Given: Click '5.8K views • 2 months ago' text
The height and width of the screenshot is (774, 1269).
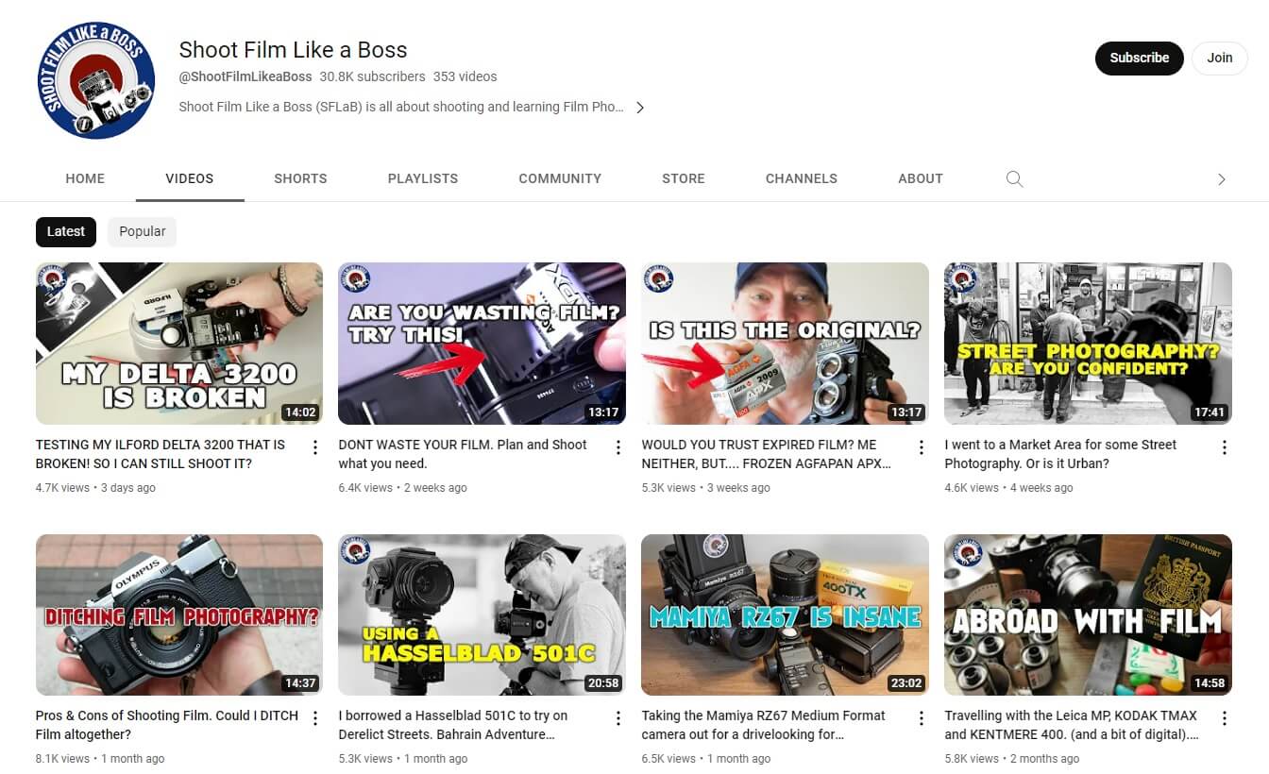Looking at the screenshot, I should (x=1012, y=759).
